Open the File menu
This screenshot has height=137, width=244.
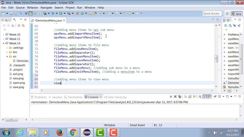(x=3, y=8)
